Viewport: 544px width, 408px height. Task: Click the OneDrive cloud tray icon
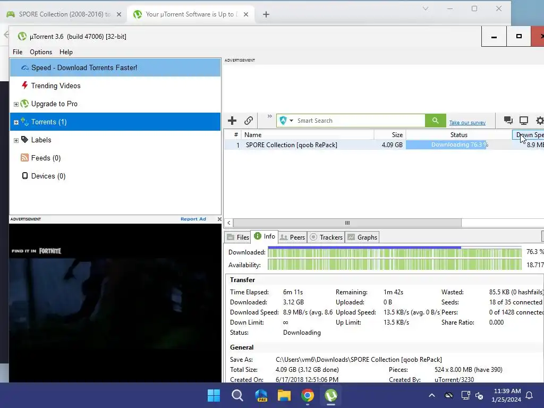coord(448,395)
